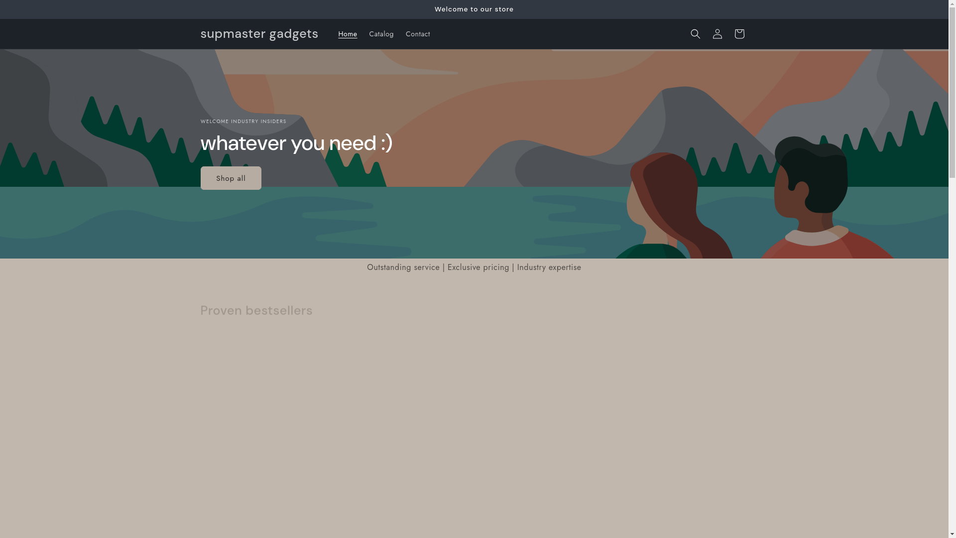
Task: Click the Outstanding service tagline text
Action: (474, 268)
